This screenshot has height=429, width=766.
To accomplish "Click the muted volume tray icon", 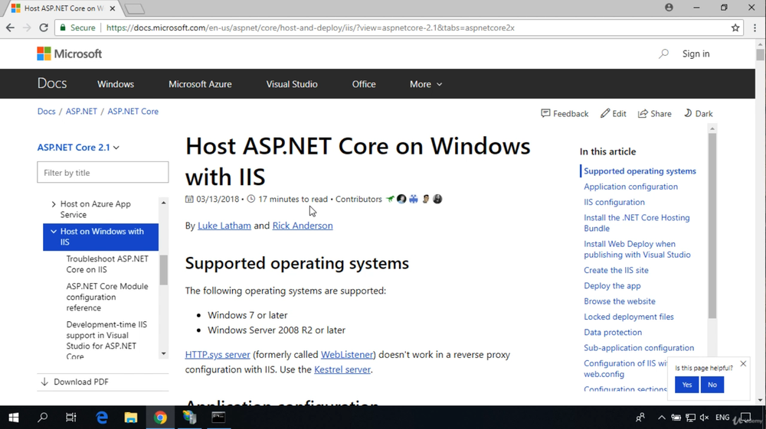I will (x=704, y=418).
